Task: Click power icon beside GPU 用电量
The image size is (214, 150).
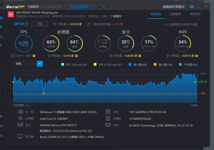Action: click(x=111, y=56)
